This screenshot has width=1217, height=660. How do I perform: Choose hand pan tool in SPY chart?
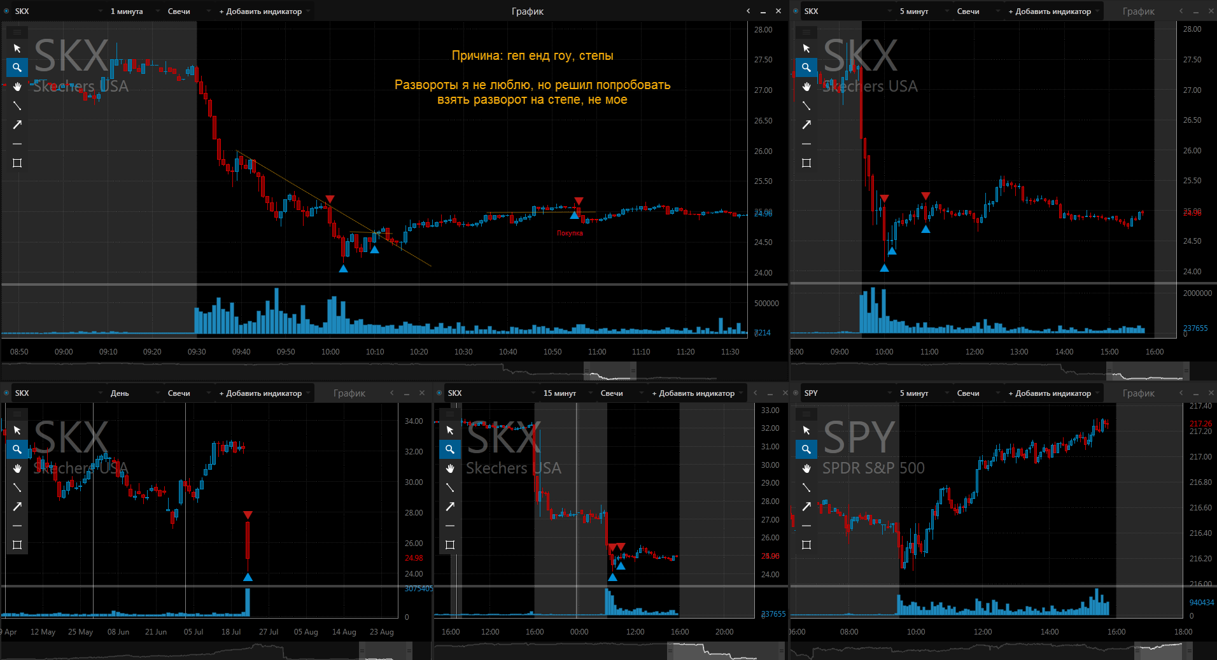(806, 468)
